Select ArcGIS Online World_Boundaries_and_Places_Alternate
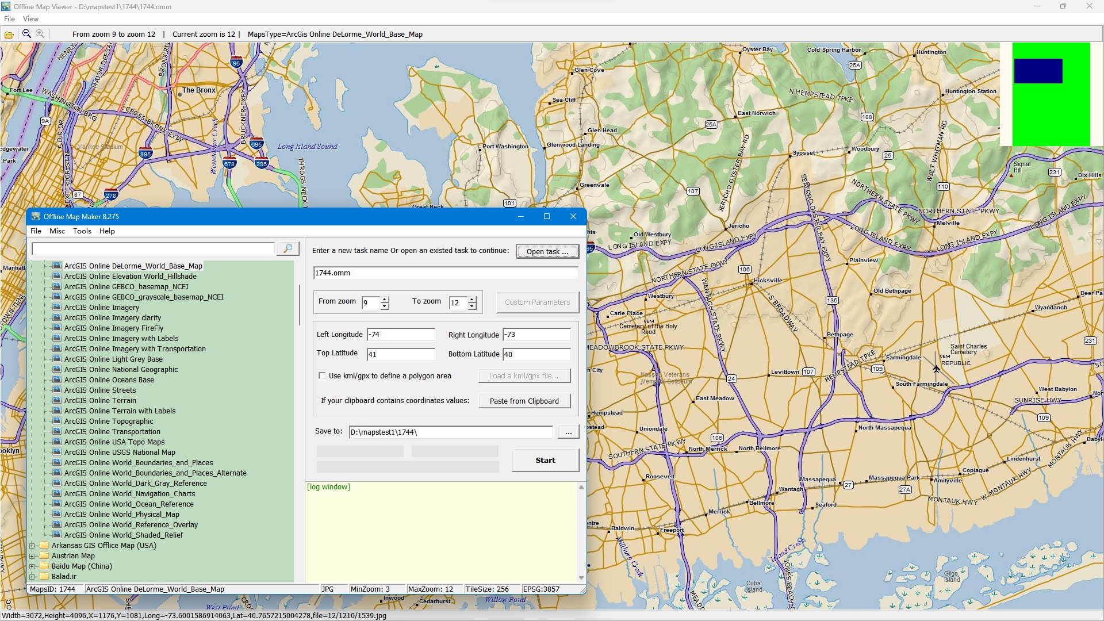This screenshot has height=621, width=1104. click(x=155, y=473)
